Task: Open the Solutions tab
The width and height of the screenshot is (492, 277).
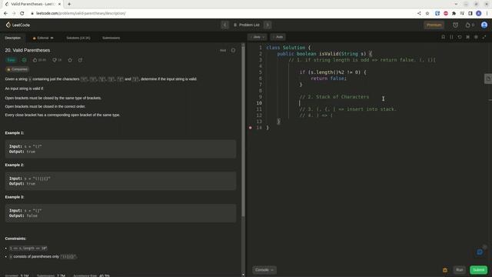Action: click(78, 38)
